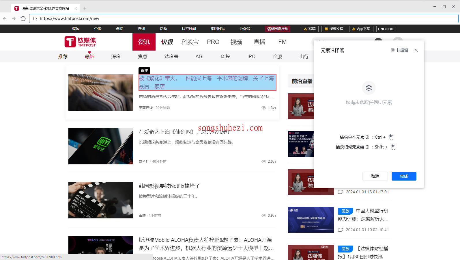Switch to the 焦点 sub-category
460x260 pixels.
pos(143,57)
